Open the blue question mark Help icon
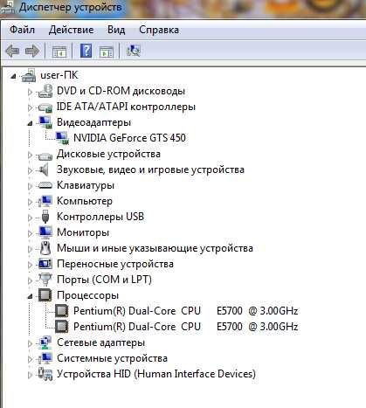This screenshot has width=366, height=408. [86, 51]
